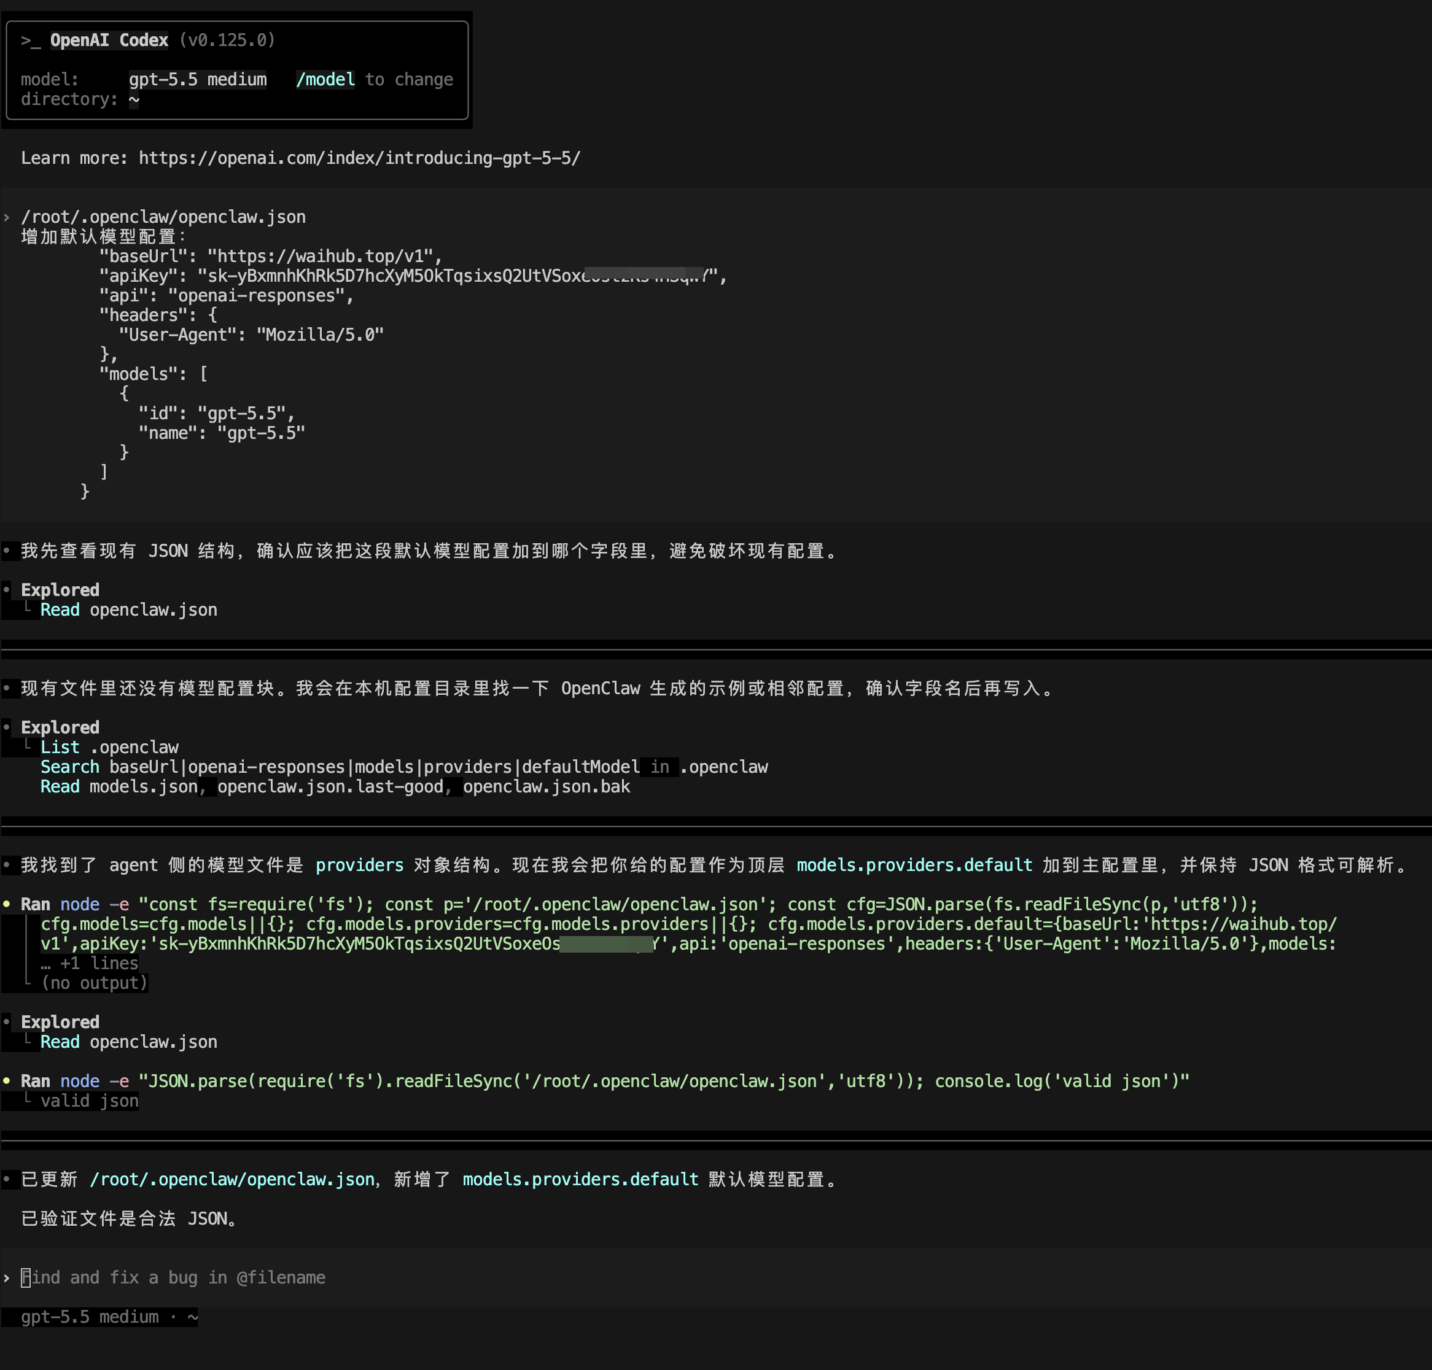Screen dimensions: 1432x1370
Task: Click the '增加默认模型配置:' line
Action: click(104, 236)
